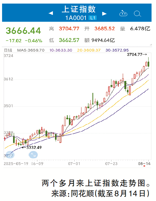Tap change value -17.02
Viewport: 156px width, 201px height.
(14, 41)
